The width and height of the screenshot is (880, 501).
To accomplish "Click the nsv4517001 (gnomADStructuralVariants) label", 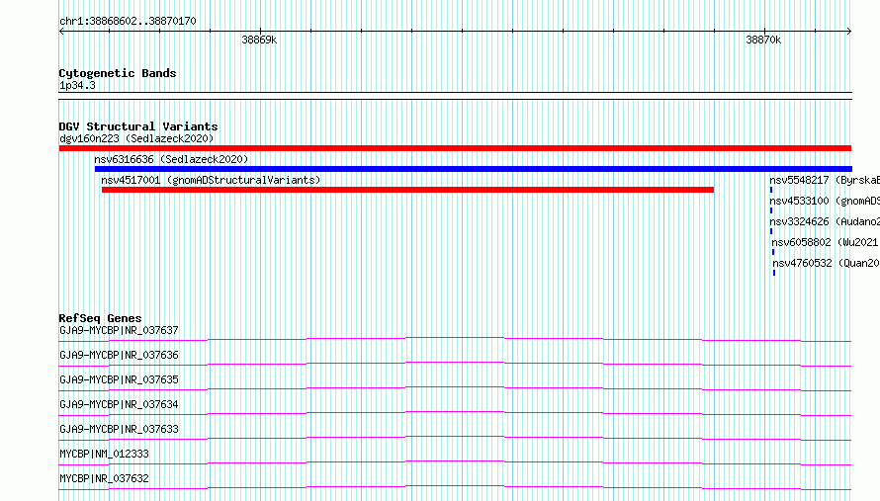I will click(211, 180).
